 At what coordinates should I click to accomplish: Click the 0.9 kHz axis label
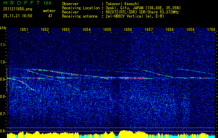3,79
